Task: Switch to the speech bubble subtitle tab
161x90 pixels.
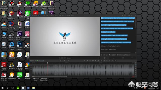Action: [x=105, y=58]
